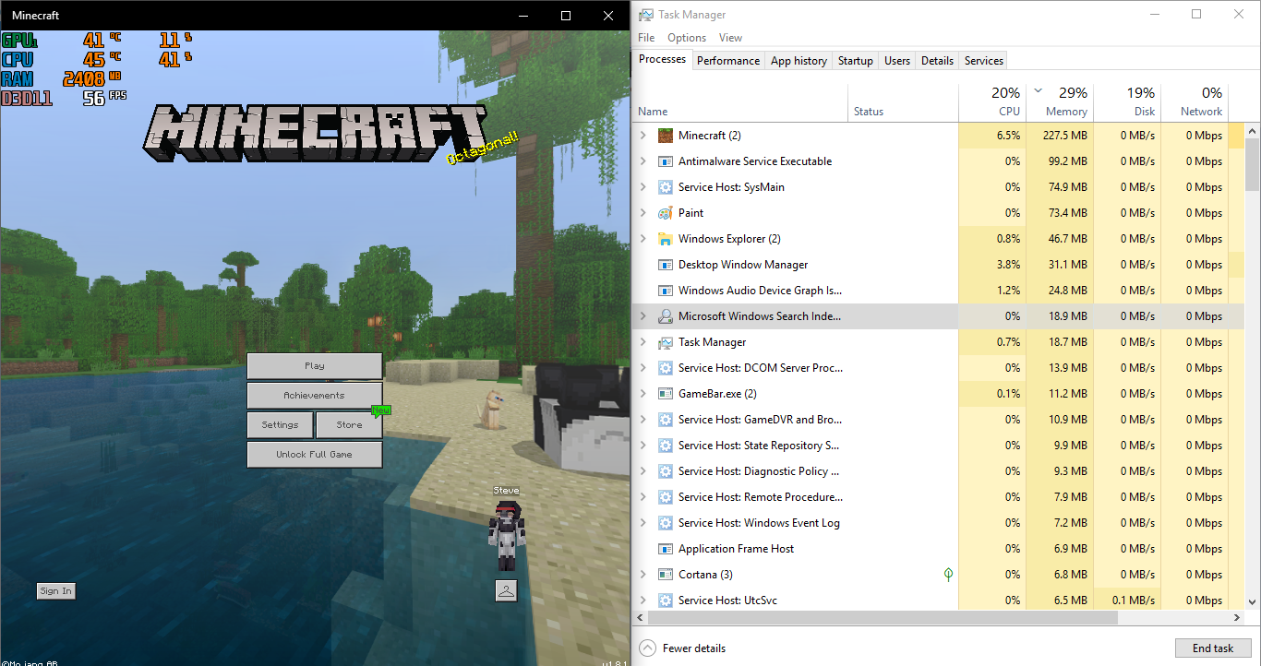Click the Task Manager process icon in the list
The image size is (1261, 666).
point(665,342)
